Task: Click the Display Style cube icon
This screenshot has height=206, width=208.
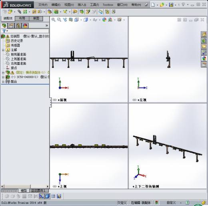Action: point(86,20)
